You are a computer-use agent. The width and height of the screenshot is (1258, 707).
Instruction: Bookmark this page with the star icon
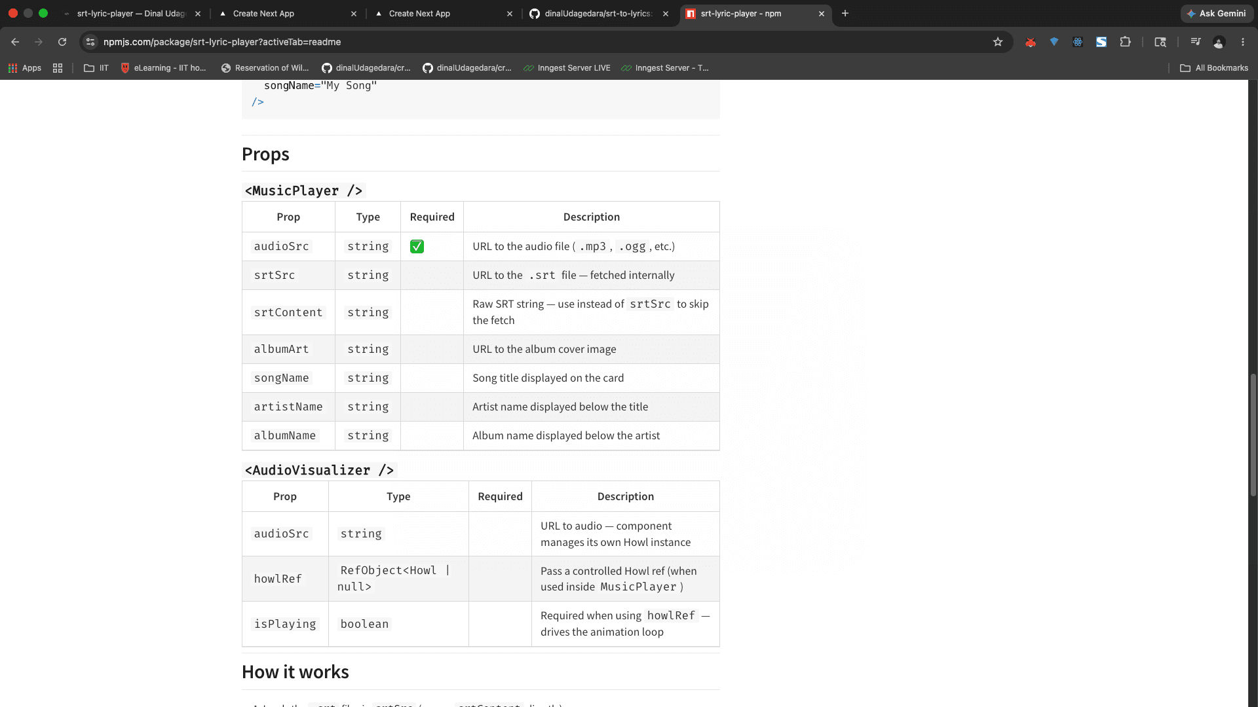pos(998,42)
